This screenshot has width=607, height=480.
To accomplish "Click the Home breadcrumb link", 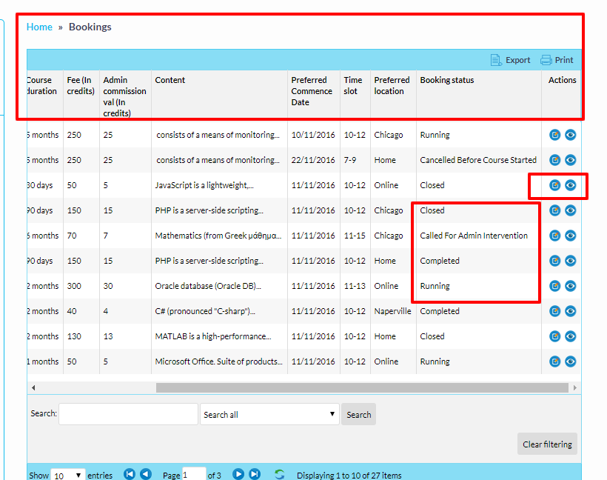I will [x=39, y=27].
